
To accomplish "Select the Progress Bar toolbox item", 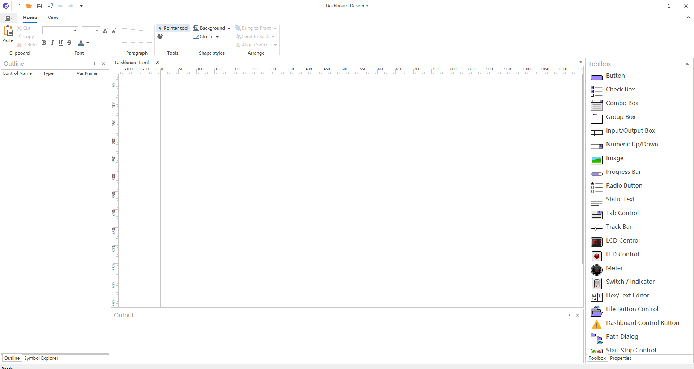I will point(623,172).
